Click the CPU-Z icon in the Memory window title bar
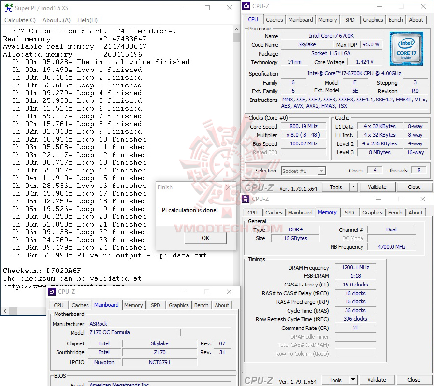 click(x=246, y=199)
